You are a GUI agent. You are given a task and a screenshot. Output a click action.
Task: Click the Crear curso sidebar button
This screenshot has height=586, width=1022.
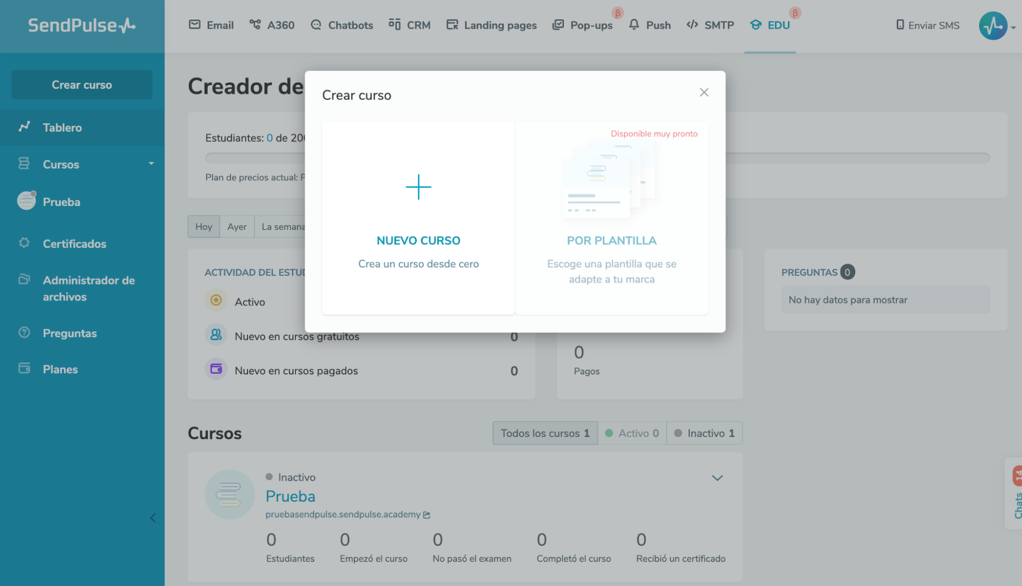pos(82,85)
